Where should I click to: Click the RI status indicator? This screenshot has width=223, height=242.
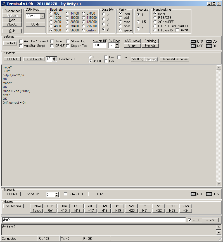209,46
